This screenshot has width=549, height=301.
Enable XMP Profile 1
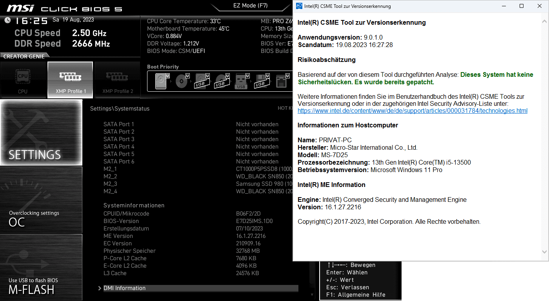pyautogui.click(x=70, y=80)
